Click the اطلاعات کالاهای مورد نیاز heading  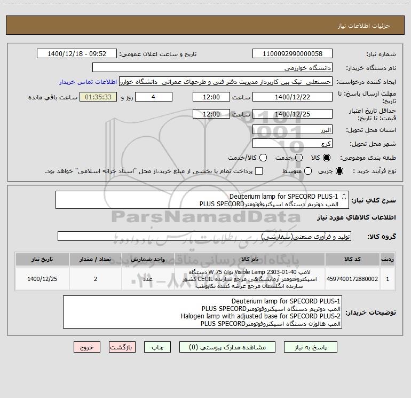pos(356,217)
